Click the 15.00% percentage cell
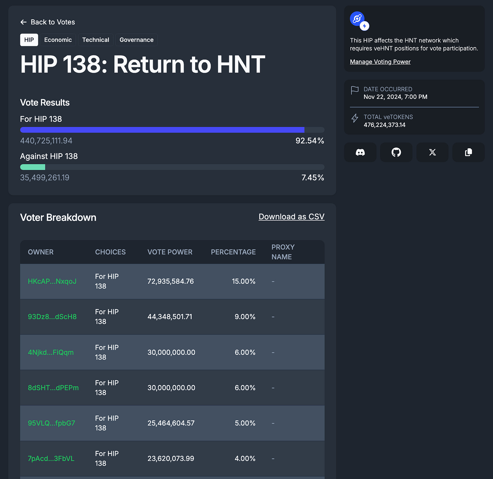493x479 pixels. tap(244, 281)
